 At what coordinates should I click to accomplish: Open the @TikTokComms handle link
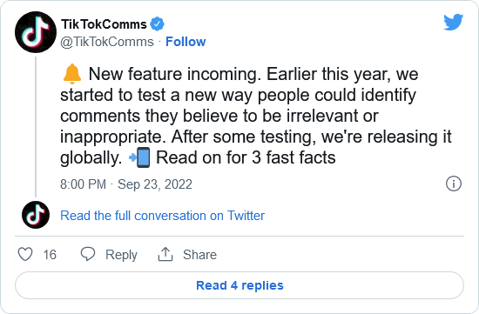coord(107,42)
